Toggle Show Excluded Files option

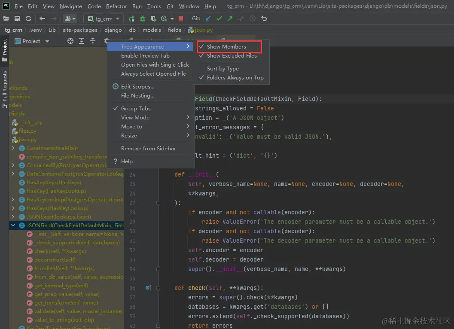[232, 55]
